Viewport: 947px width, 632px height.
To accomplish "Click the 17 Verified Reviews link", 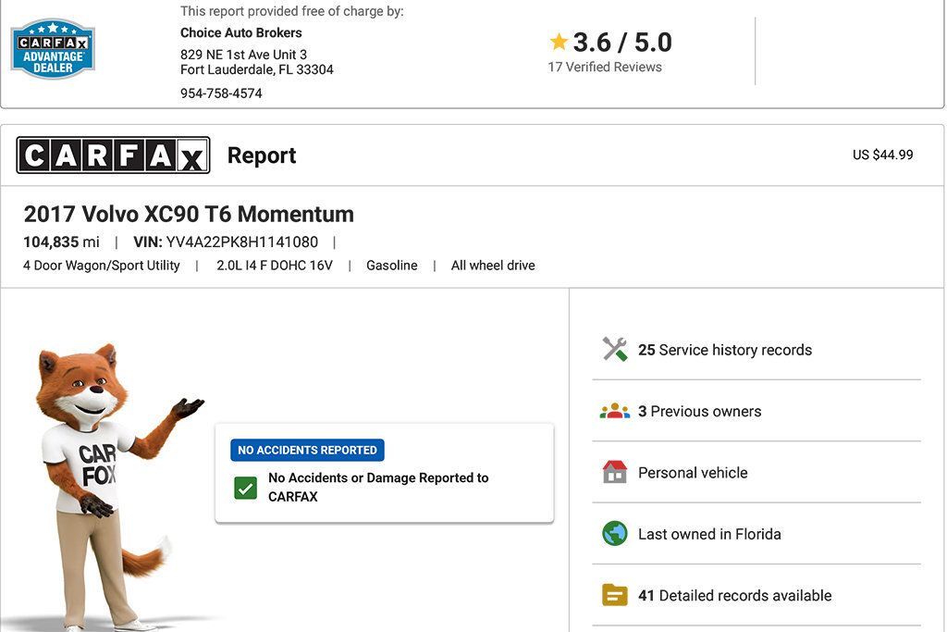I will point(605,67).
